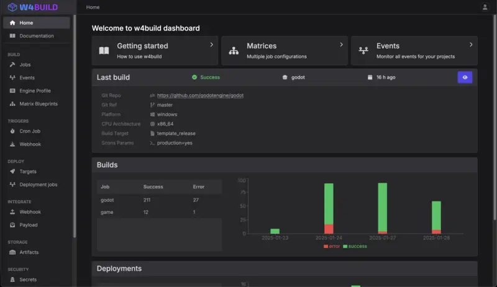Click the template_release build target value
Screen dimensions: 497x287
click(x=176, y=133)
